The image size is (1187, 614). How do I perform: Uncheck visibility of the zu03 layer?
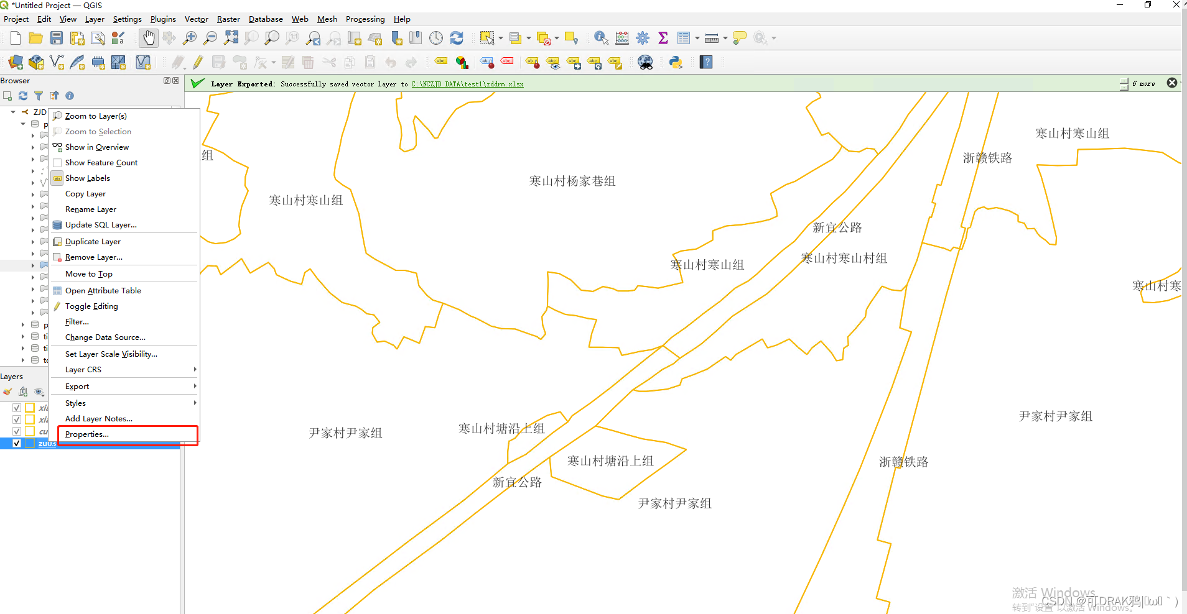(x=16, y=443)
